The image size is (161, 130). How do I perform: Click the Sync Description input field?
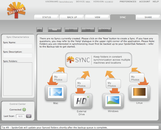coord(18,55)
